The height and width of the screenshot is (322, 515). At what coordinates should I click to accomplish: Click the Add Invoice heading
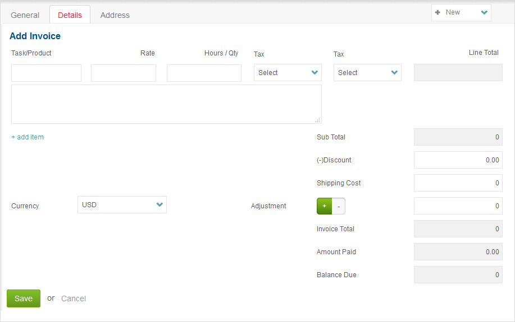[35, 36]
